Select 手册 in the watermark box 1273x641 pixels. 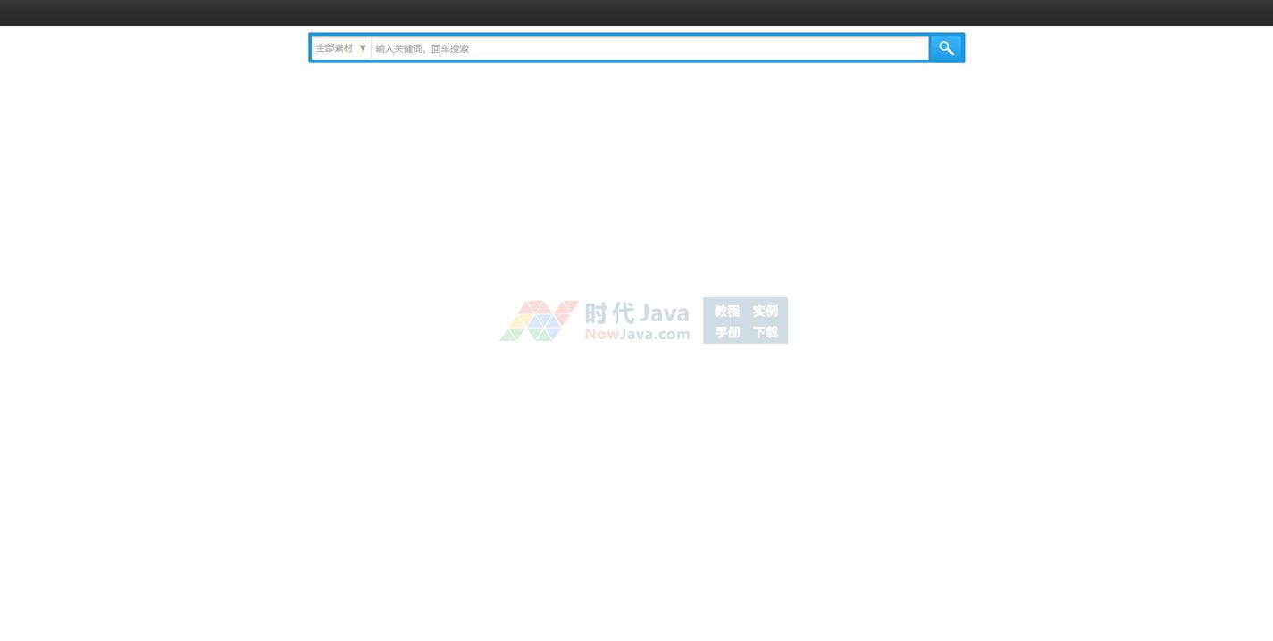coord(726,332)
